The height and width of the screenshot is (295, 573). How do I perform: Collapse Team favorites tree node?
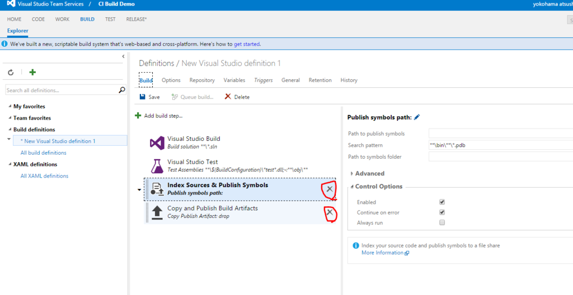pos(10,118)
